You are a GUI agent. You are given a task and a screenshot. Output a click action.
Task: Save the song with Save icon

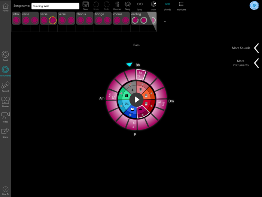(86, 5)
